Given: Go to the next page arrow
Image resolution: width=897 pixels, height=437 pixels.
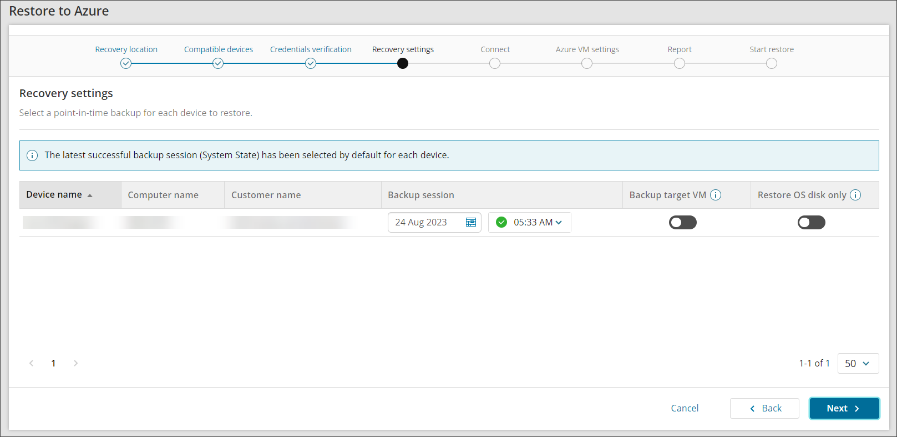Looking at the screenshot, I should click(75, 363).
